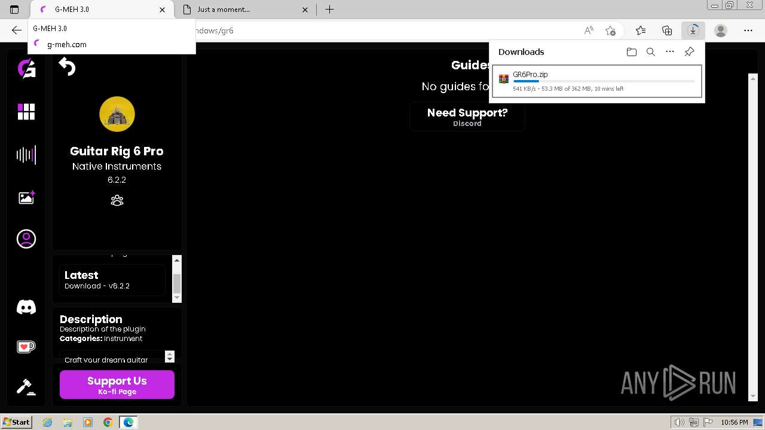Click the Guitar Rig 6 Pro thumbnail
The height and width of the screenshot is (430, 765).
(117, 114)
